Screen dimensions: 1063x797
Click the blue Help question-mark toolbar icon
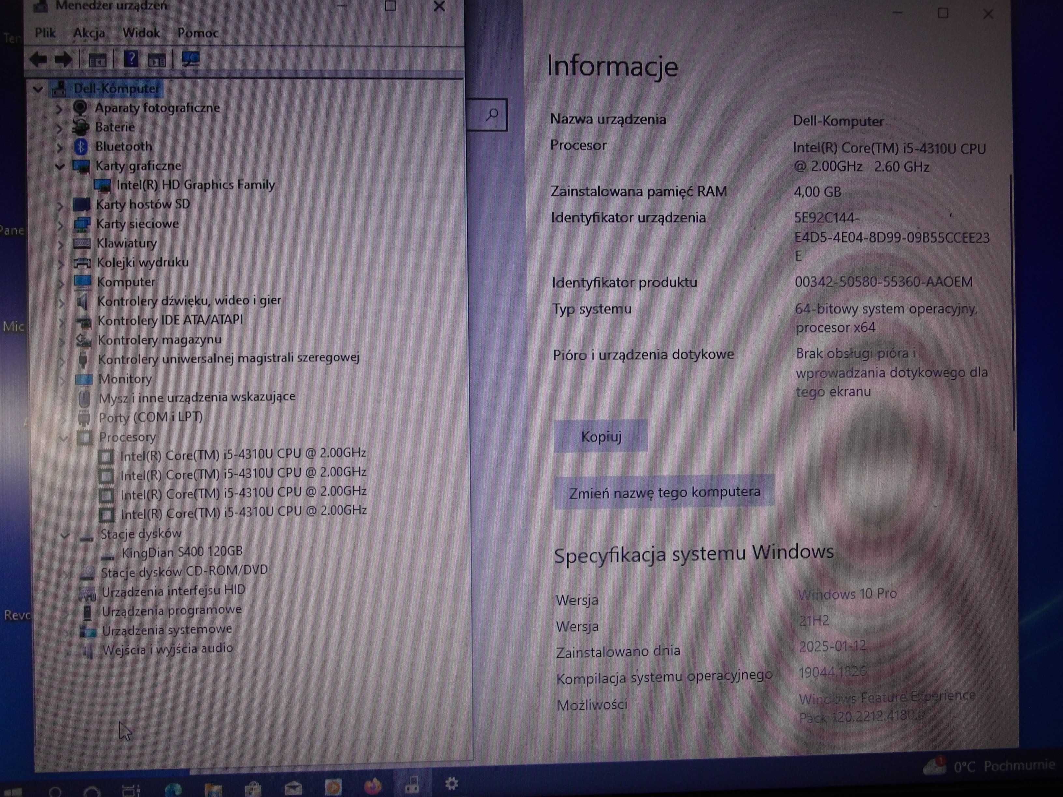click(x=131, y=59)
